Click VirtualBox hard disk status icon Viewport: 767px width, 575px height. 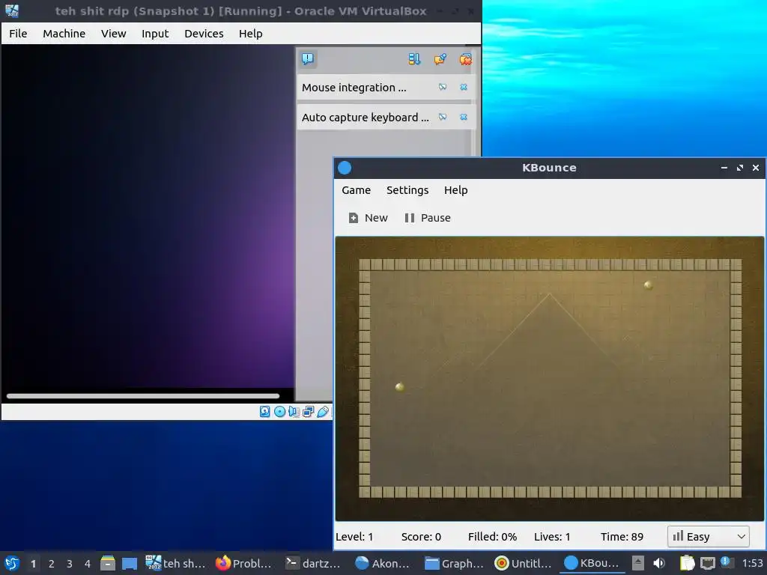click(x=264, y=412)
